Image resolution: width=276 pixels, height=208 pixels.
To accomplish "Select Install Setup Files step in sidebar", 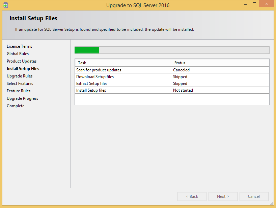I will (x=23, y=69).
